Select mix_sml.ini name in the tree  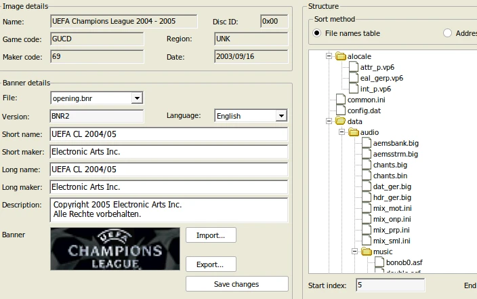(392, 241)
